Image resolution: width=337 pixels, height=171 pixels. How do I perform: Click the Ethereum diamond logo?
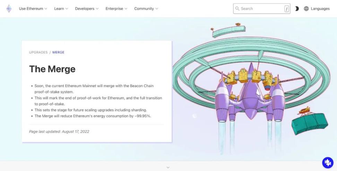coord(9,9)
